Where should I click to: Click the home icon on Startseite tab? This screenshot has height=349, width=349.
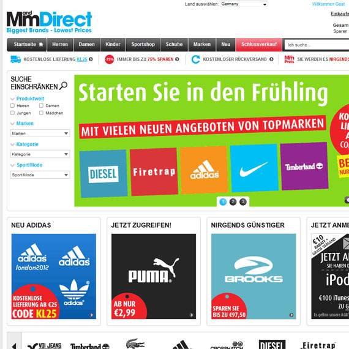(x=41, y=45)
